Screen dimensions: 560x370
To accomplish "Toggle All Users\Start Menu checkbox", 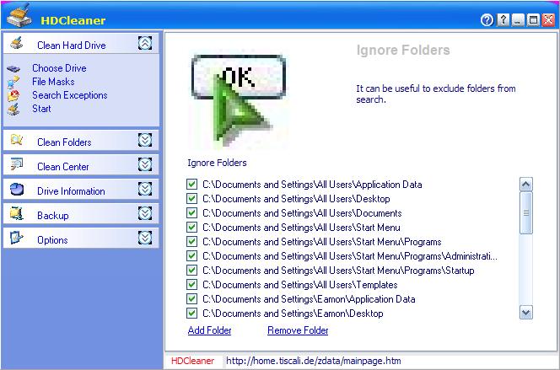I will 191,228.
